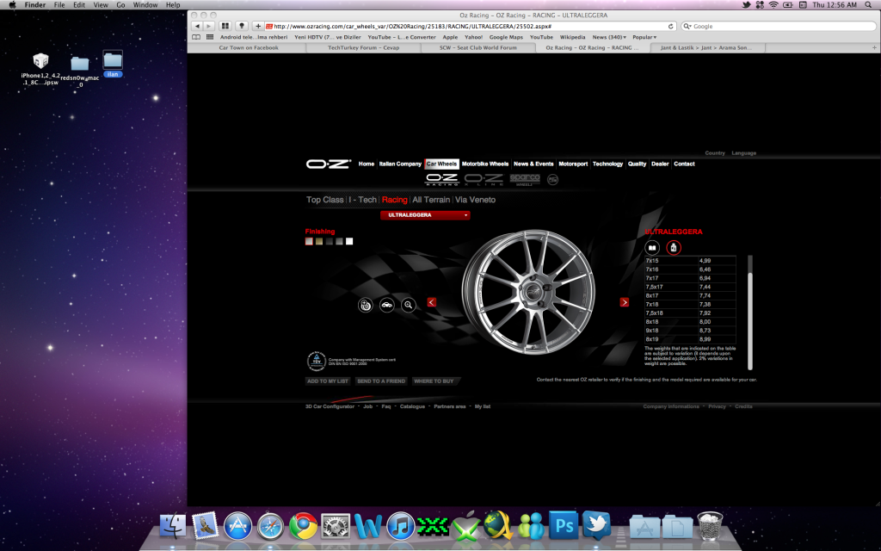Select the white finishing swatch
The height and width of the screenshot is (551, 881).
(349, 241)
